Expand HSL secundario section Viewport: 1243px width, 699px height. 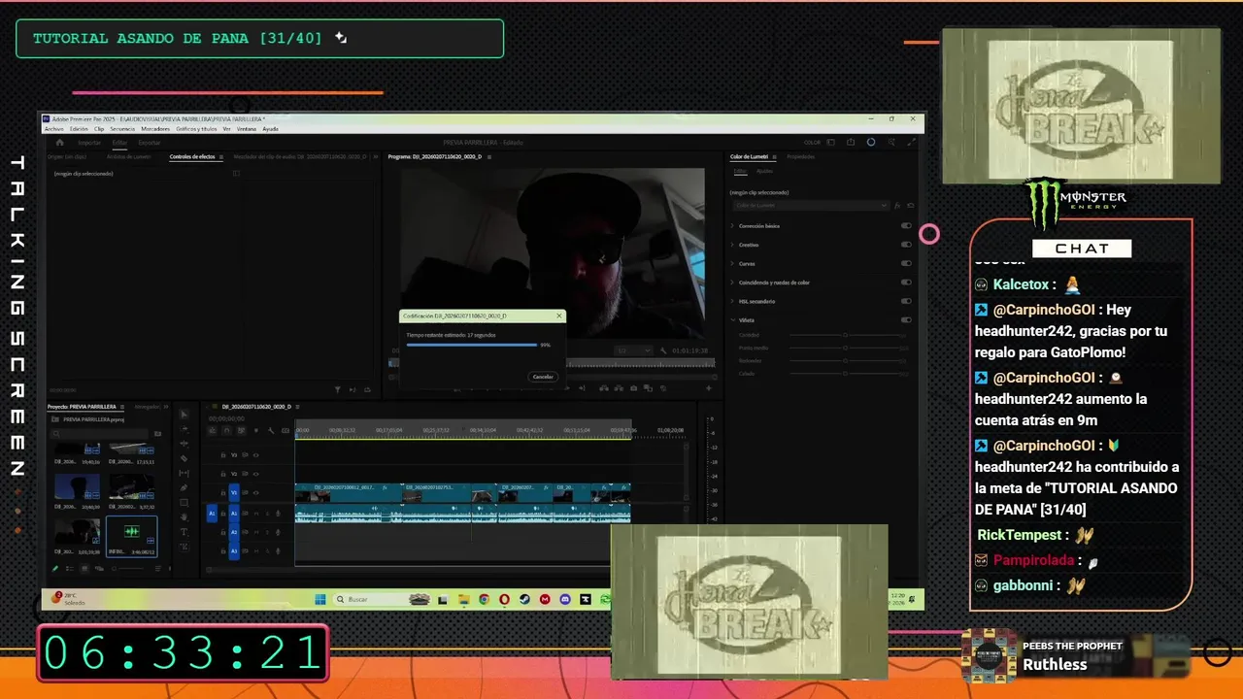[732, 301]
